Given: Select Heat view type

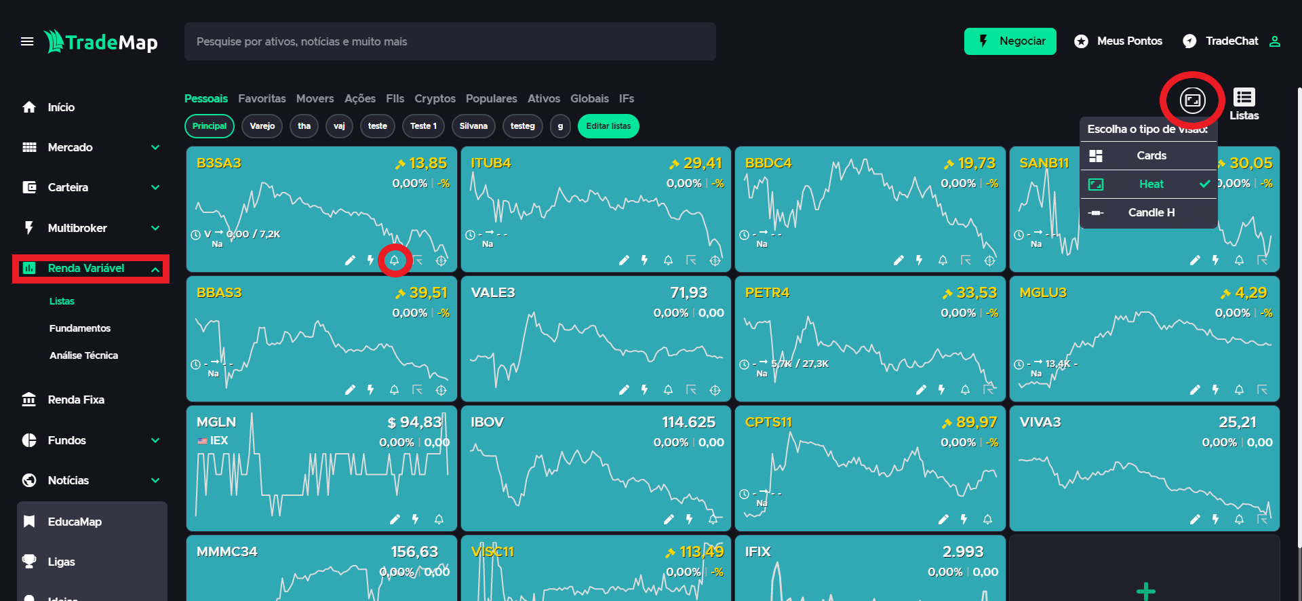Looking at the screenshot, I should point(1149,184).
